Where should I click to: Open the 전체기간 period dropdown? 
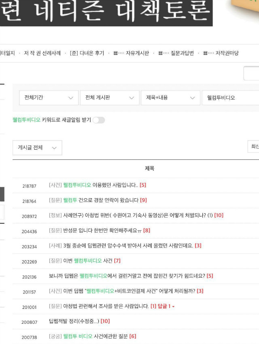point(49,98)
